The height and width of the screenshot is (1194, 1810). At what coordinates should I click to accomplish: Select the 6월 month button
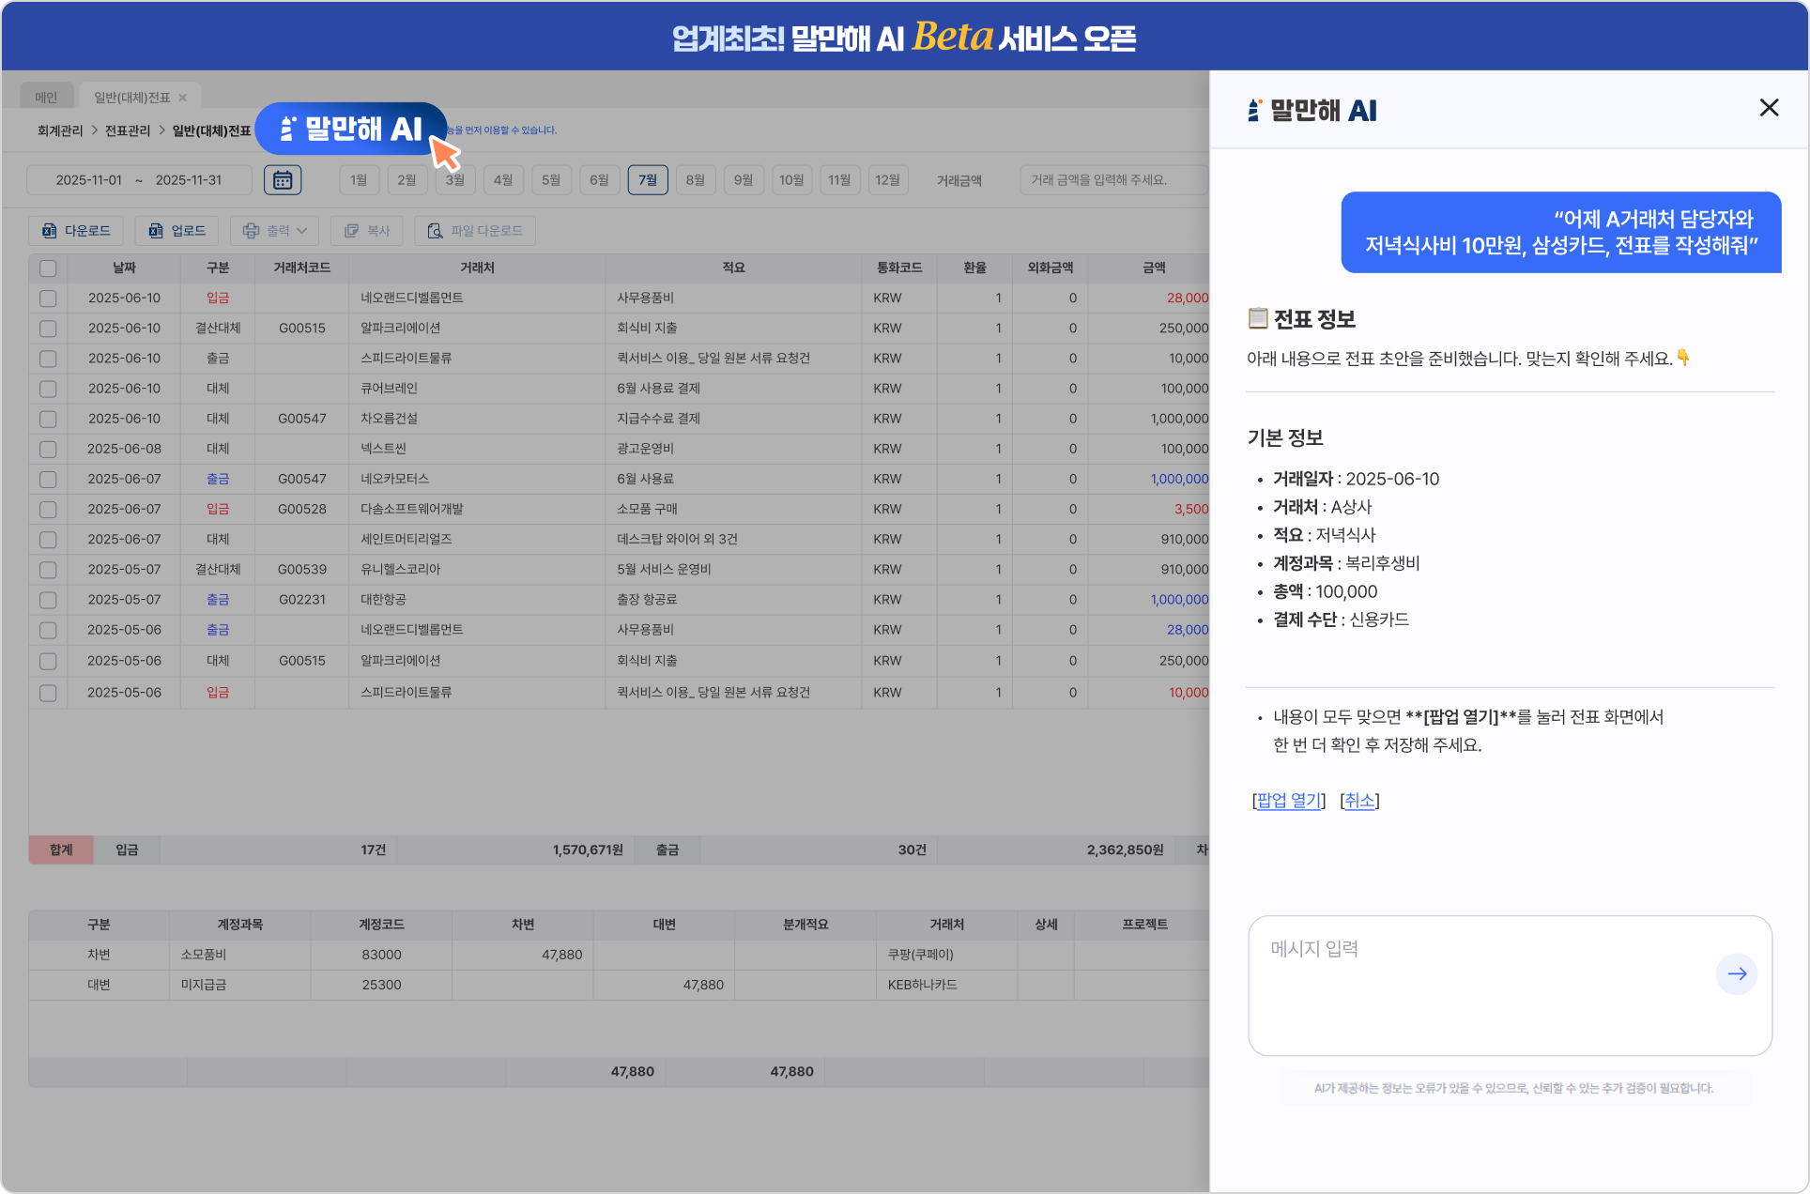point(599,179)
